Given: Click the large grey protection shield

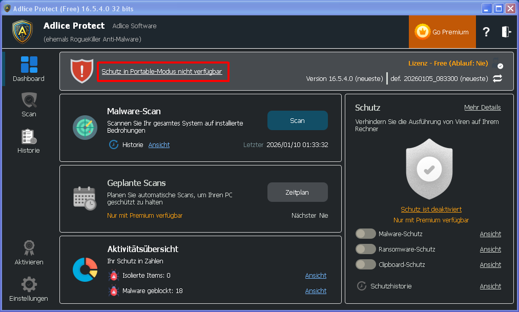Looking at the screenshot, I should tap(429, 169).
